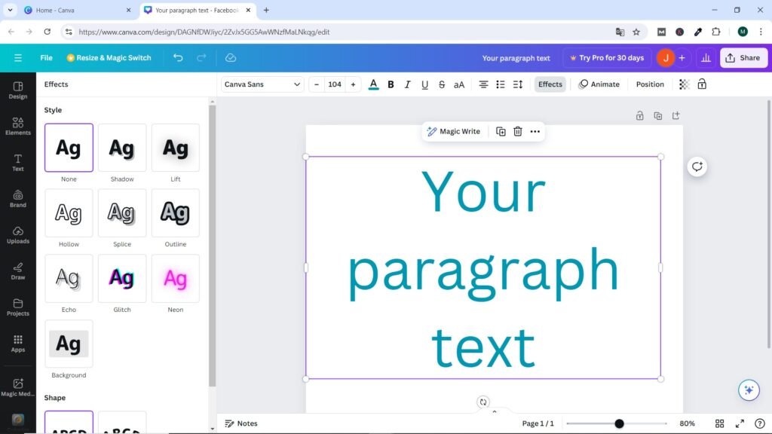
Task: Open the three-dot more options menu
Action: pyautogui.click(x=535, y=131)
